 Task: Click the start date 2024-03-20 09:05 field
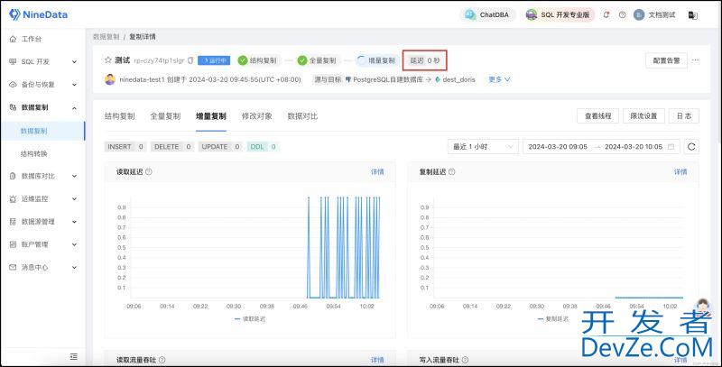tap(558, 147)
